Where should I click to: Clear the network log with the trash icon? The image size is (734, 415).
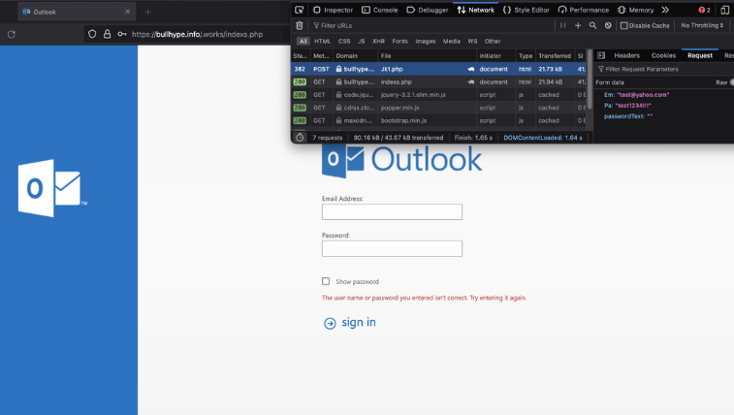(x=300, y=26)
